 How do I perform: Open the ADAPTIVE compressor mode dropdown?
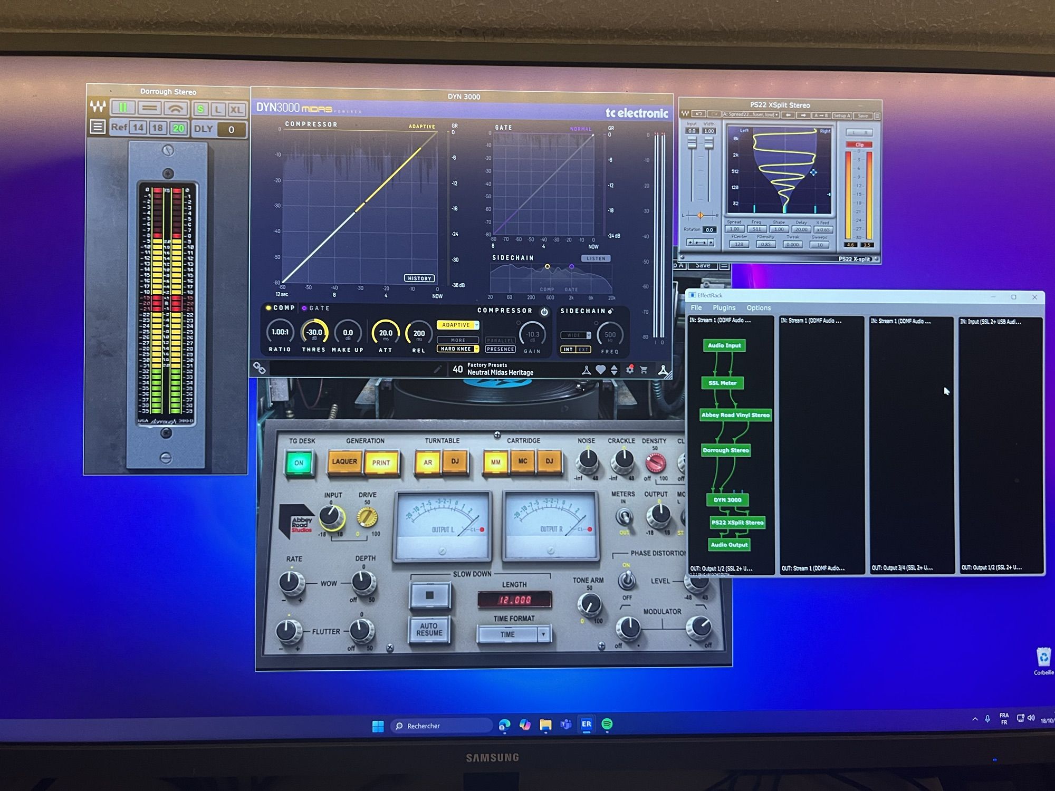[x=457, y=325]
